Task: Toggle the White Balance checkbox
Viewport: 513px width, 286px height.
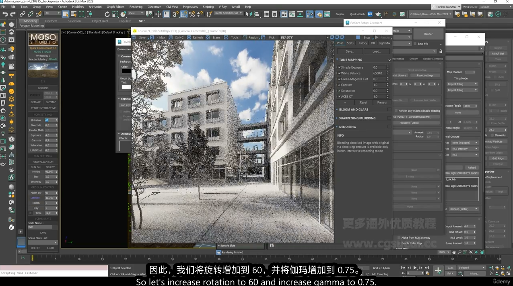Action: (339, 73)
